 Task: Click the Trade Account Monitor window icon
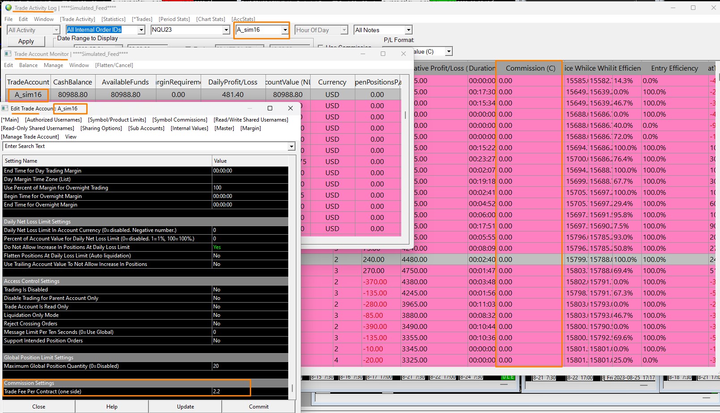click(8, 54)
